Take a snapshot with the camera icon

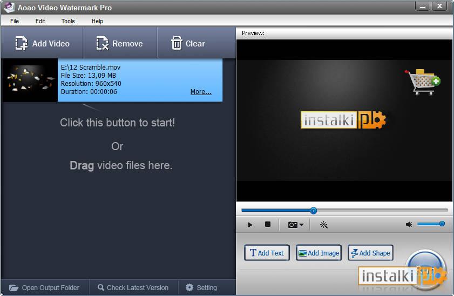(x=293, y=225)
